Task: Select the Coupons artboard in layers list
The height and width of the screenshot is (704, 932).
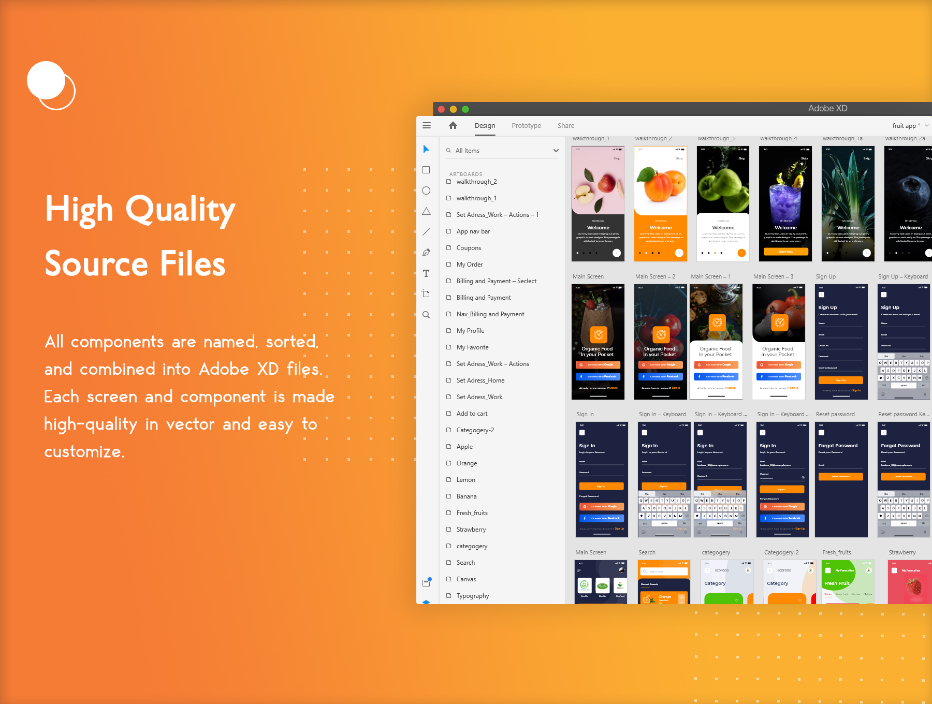Action: 469,248
